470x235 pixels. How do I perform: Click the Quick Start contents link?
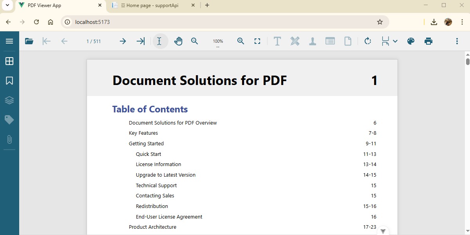148,154
